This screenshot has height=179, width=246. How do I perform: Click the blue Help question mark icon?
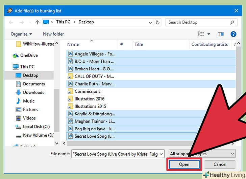[x=233, y=34]
